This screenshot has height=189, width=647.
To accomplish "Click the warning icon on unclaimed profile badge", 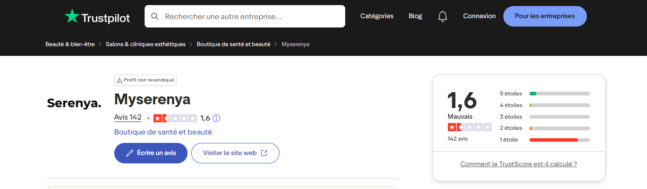I will click(119, 80).
